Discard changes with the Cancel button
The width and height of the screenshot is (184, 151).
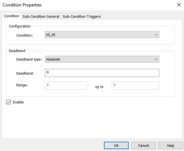(x=144, y=145)
